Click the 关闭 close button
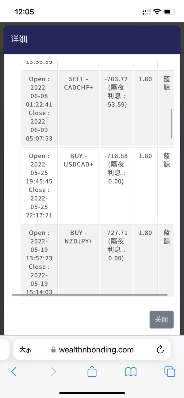The height and width of the screenshot is (398, 184). click(x=161, y=320)
